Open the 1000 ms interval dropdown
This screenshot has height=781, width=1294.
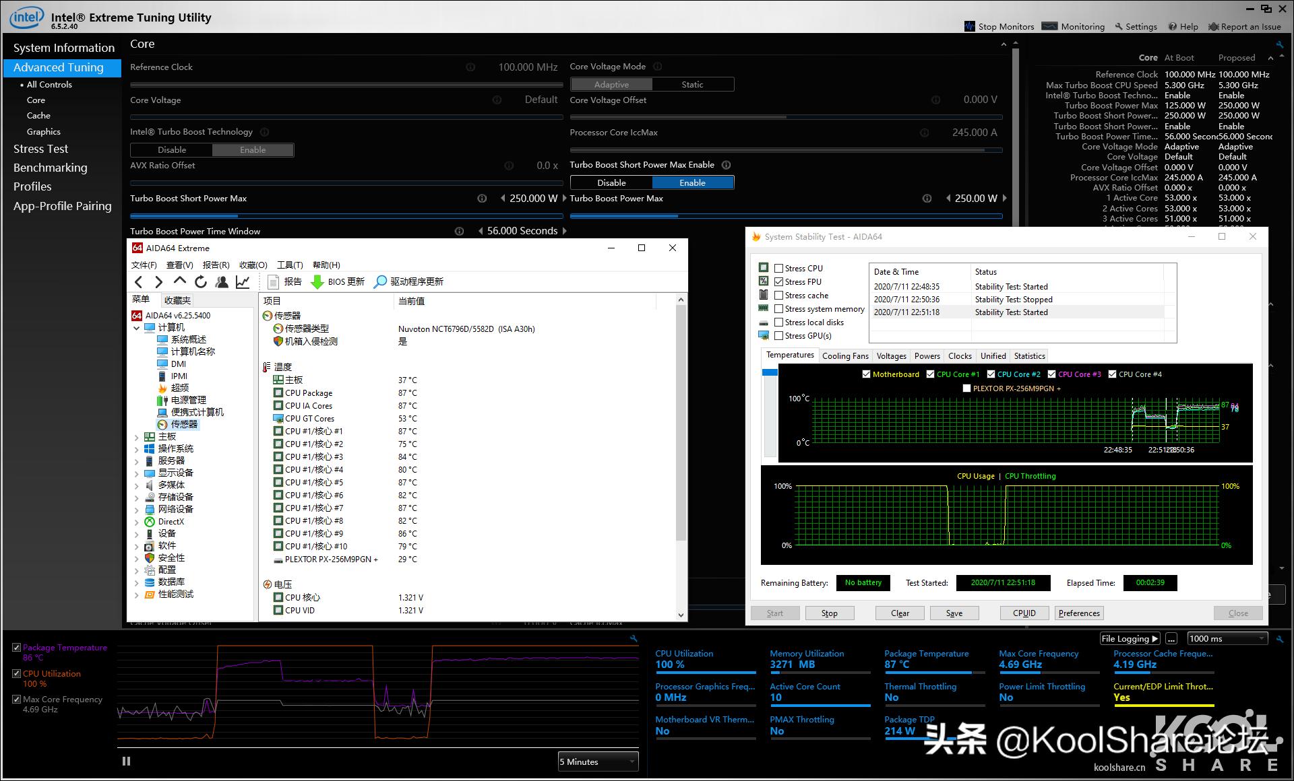(1227, 638)
